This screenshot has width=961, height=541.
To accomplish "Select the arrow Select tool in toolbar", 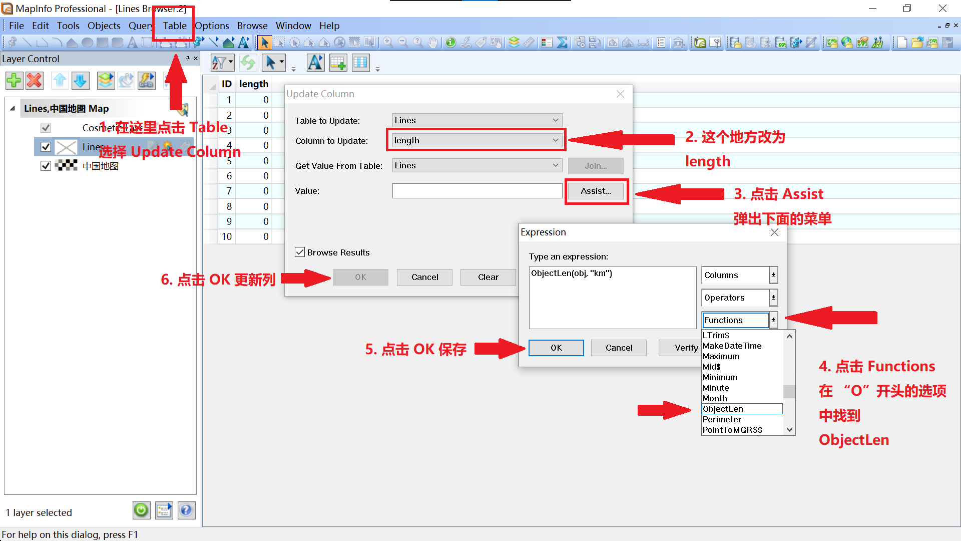I will coord(264,43).
